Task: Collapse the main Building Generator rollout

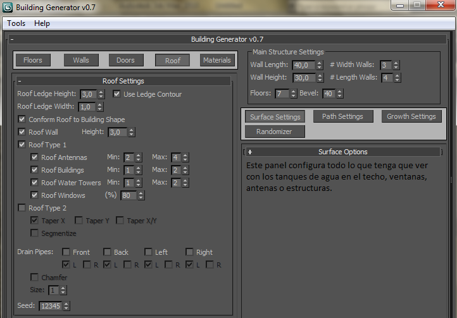Action: coord(13,39)
